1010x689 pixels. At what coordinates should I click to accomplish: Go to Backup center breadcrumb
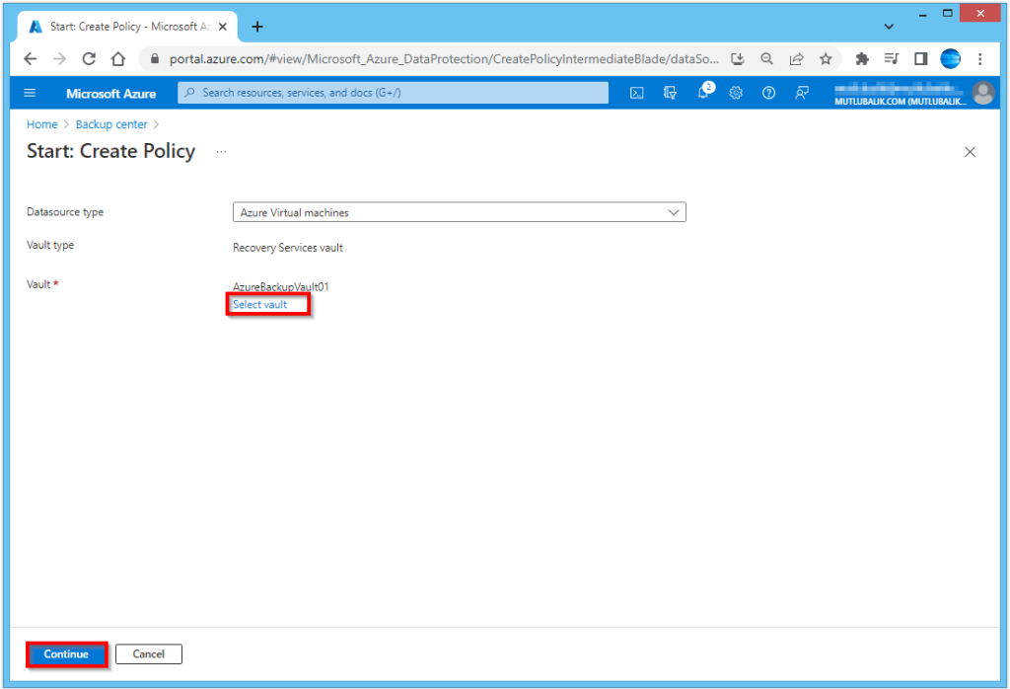coord(111,124)
